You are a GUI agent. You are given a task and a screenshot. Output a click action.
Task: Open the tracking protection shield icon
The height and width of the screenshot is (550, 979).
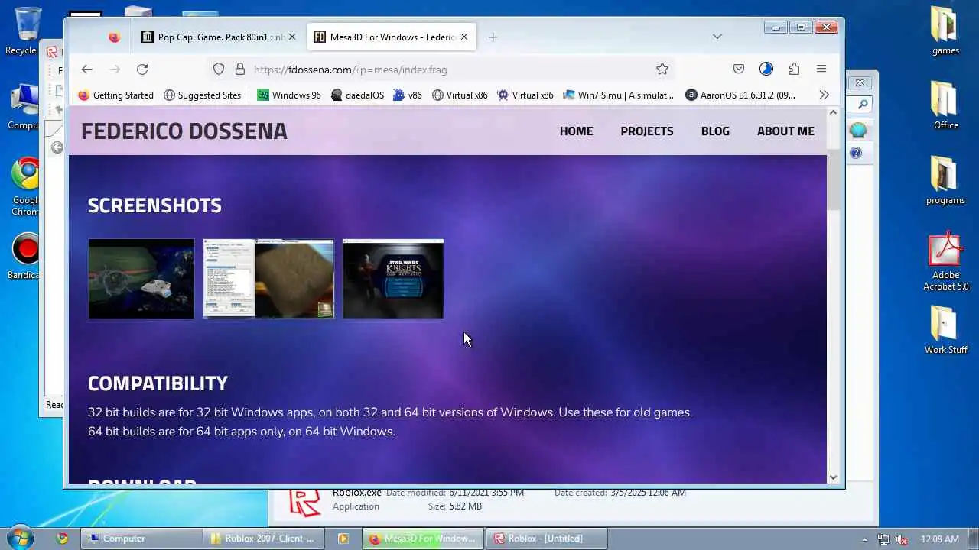pyautogui.click(x=219, y=70)
